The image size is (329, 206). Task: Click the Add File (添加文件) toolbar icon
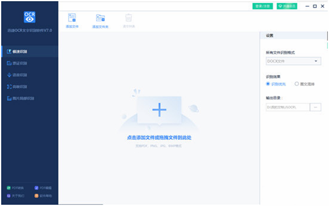pyautogui.click(x=72, y=18)
